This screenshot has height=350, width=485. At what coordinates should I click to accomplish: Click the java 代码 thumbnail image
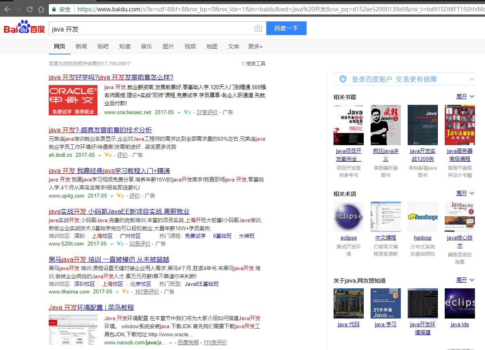(x=348, y=303)
